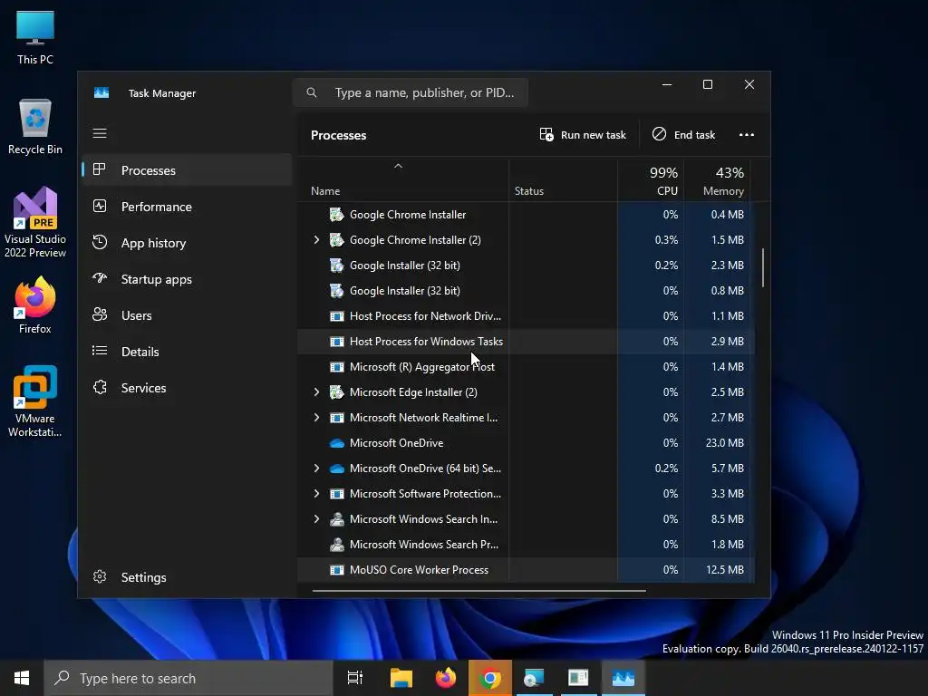
Task: Expand Microsoft Windows Search In... row
Action: (316, 519)
